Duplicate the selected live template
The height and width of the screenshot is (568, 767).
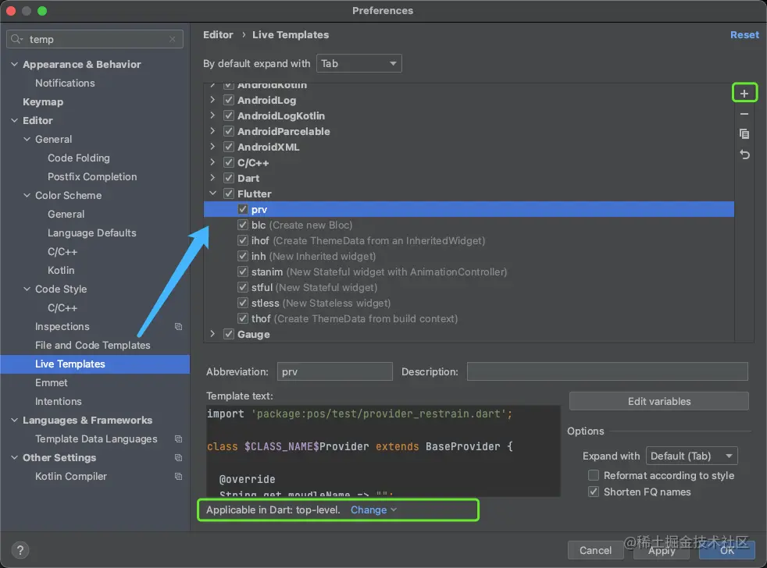click(744, 134)
